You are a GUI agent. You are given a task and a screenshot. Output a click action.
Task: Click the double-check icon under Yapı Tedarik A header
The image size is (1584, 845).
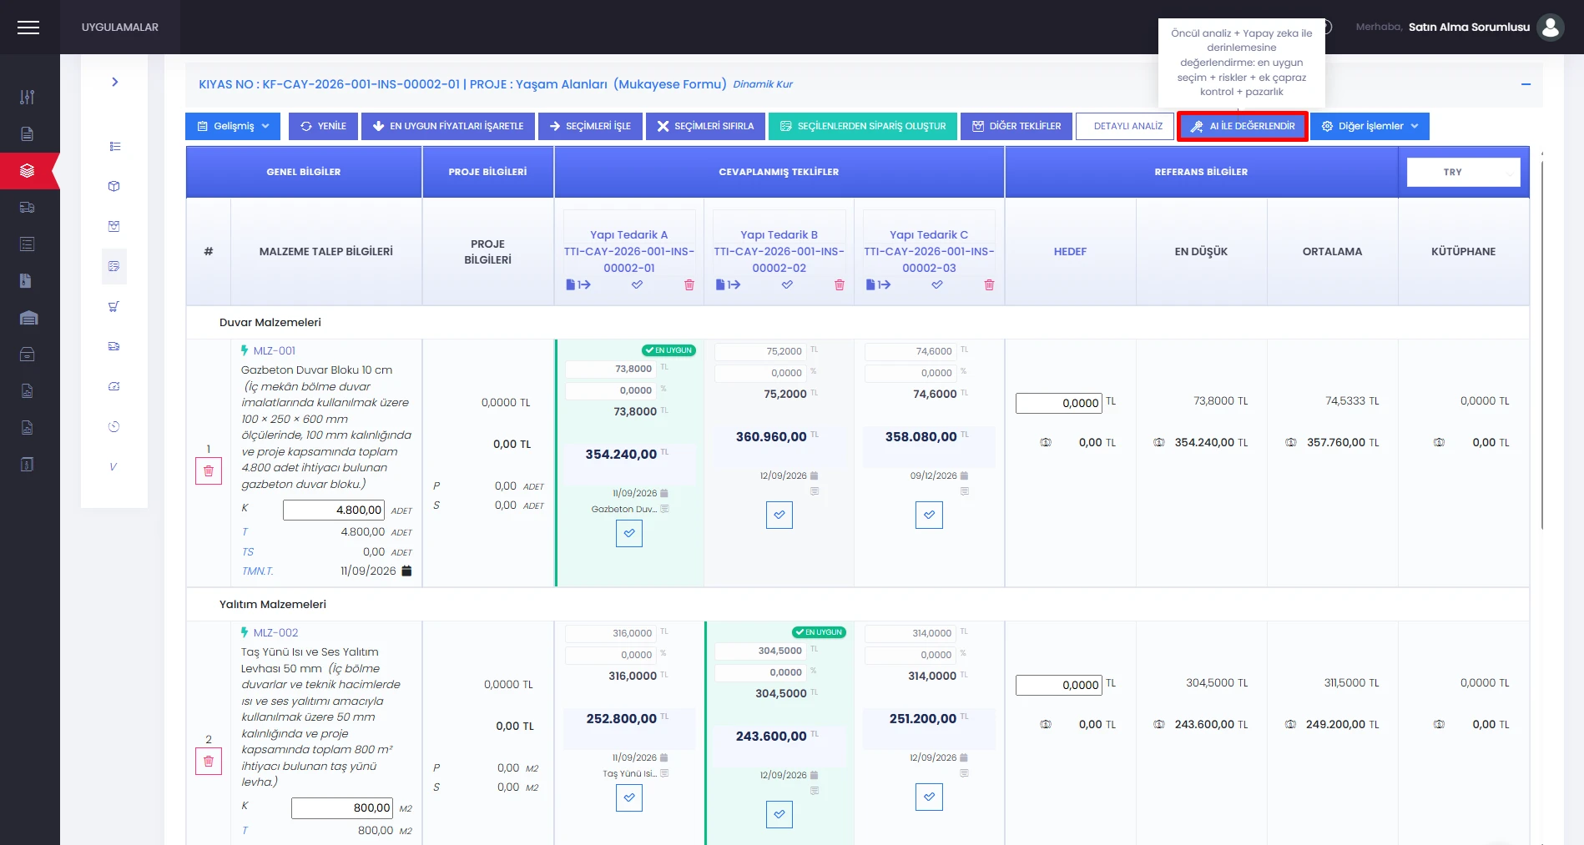(x=637, y=284)
